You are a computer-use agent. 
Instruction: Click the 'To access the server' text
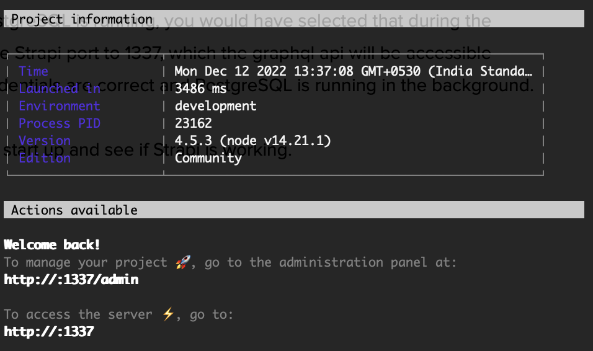78,314
